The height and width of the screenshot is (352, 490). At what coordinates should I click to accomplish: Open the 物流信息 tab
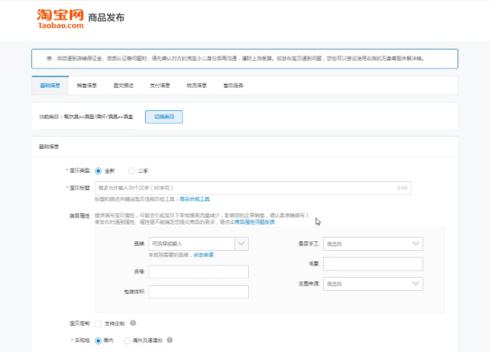tap(197, 86)
